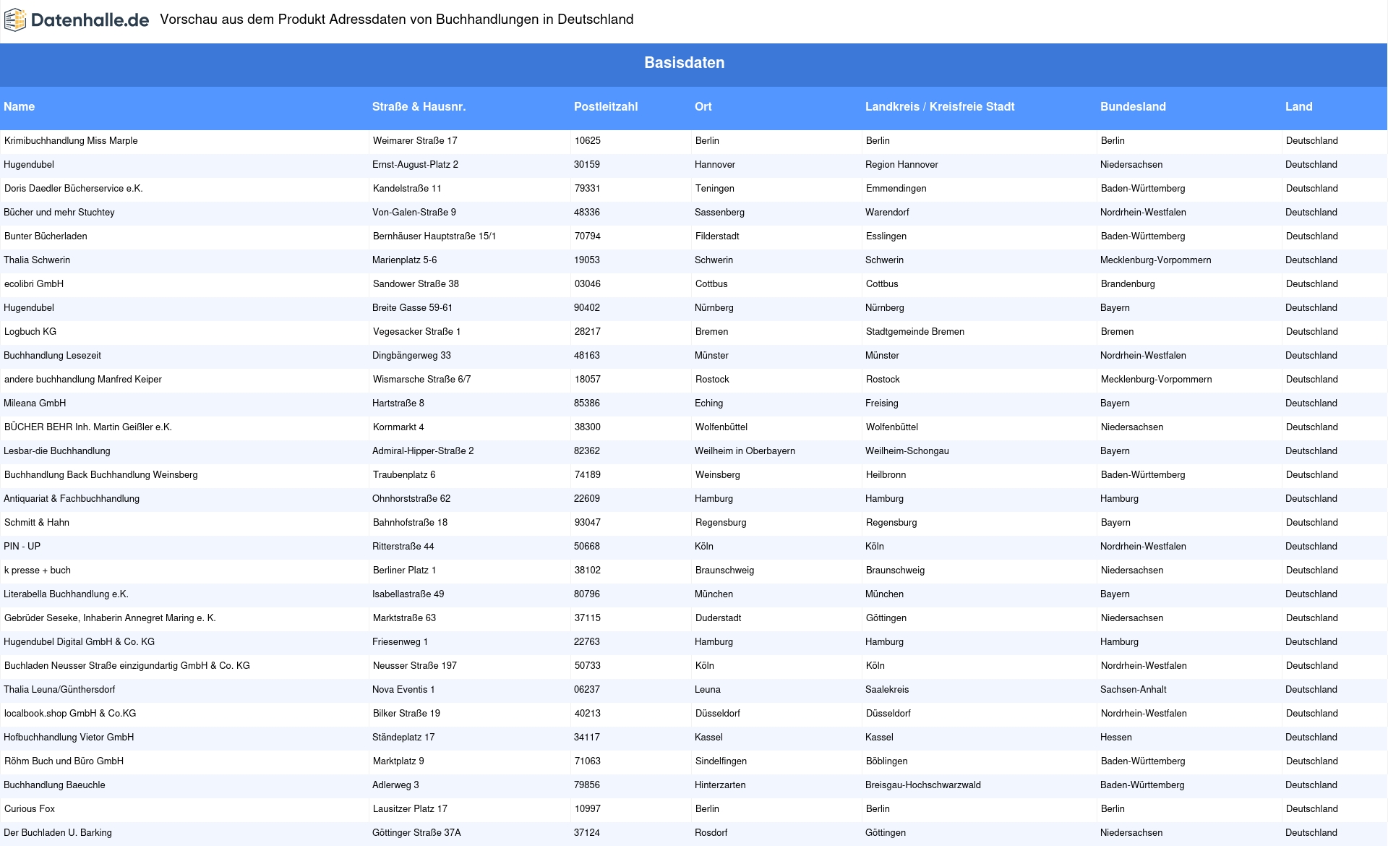
Task: Open the Datenhalle.de brand name link
Action: tap(90, 20)
